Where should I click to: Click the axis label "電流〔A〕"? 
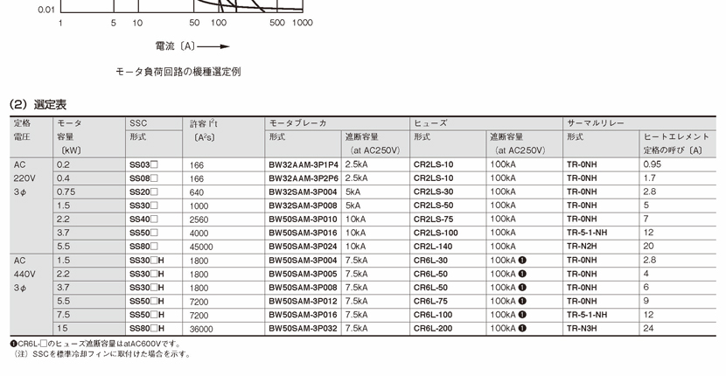pos(176,46)
